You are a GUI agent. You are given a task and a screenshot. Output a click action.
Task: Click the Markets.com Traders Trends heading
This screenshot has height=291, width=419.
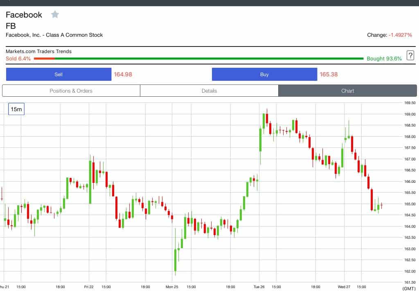pos(39,51)
